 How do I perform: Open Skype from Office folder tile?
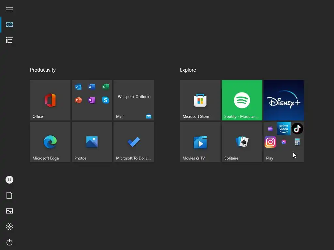pyautogui.click(x=105, y=100)
